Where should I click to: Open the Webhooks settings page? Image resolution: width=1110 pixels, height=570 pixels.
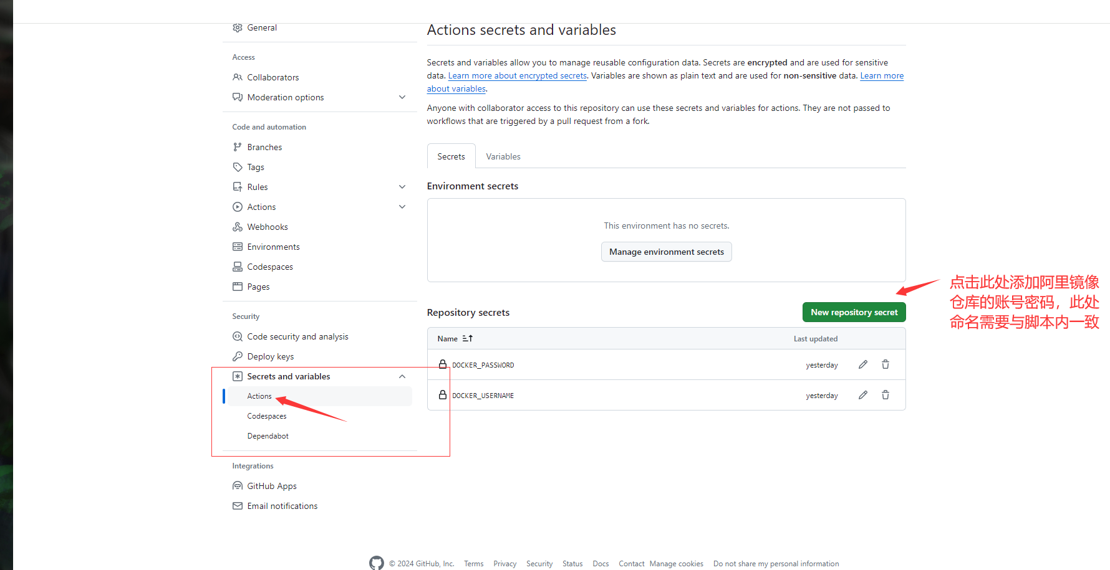tap(268, 227)
